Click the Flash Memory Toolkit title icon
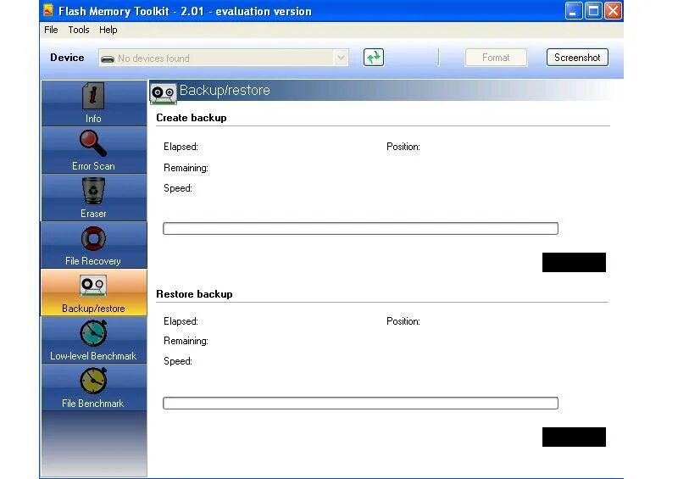The height and width of the screenshot is (479, 678). (x=48, y=10)
